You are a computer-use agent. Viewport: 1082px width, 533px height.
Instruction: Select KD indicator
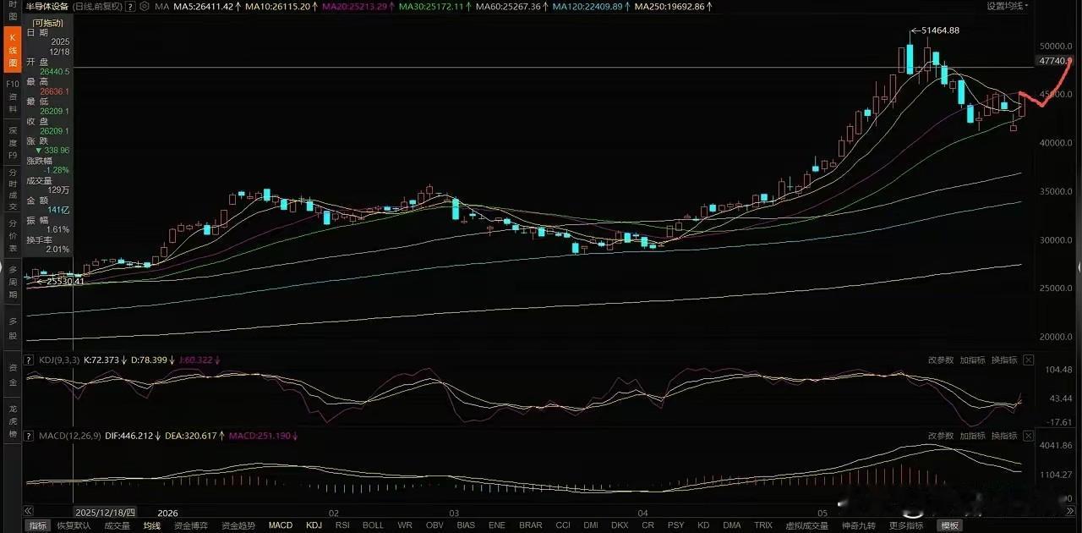click(703, 525)
